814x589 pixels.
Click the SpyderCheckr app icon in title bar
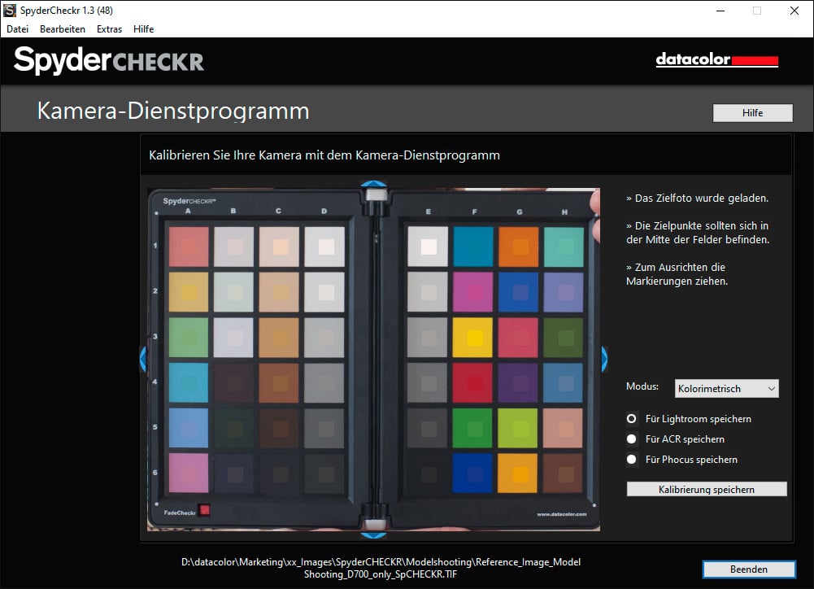[x=9, y=11]
